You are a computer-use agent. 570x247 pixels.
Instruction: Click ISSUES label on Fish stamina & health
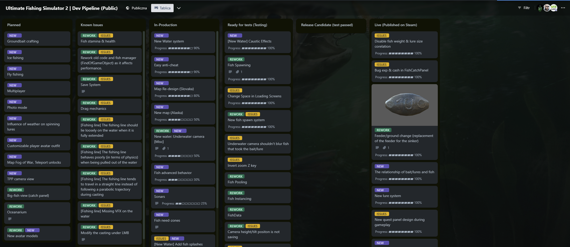pyautogui.click(x=106, y=35)
